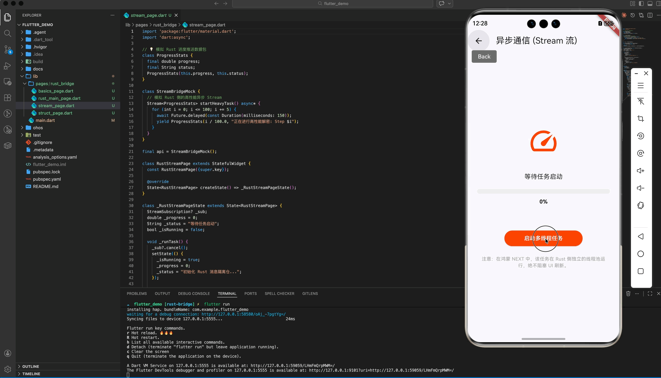The height and width of the screenshot is (378, 661).
Task: Open the Source Control view icon
Action: [x=7, y=49]
